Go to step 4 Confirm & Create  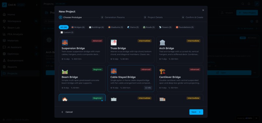[x=192, y=17]
